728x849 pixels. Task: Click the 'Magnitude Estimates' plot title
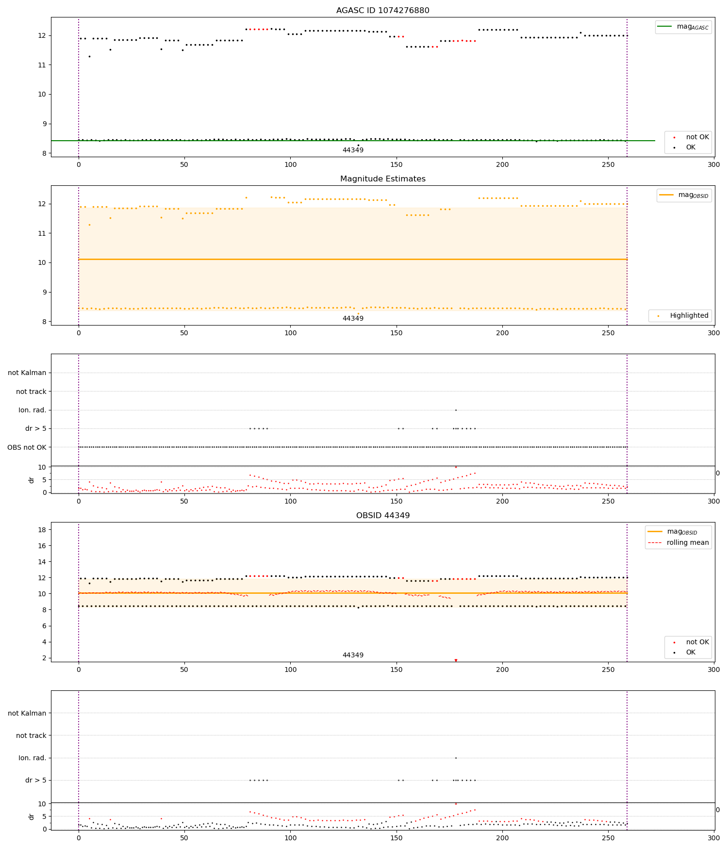click(x=382, y=179)
